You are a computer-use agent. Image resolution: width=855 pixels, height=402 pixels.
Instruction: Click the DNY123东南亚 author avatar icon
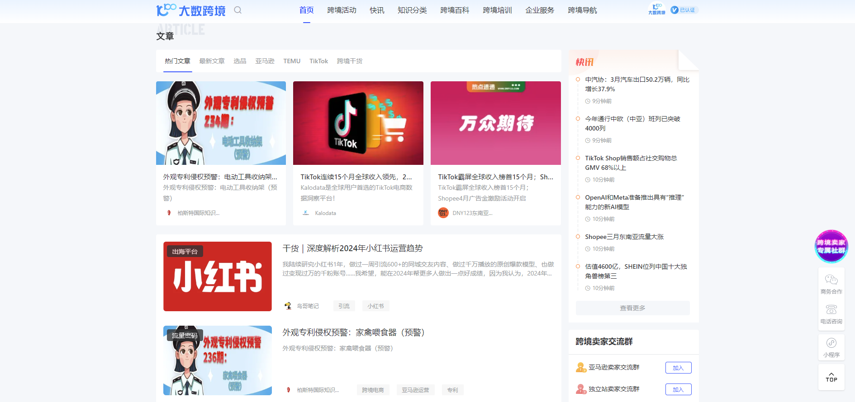(443, 213)
